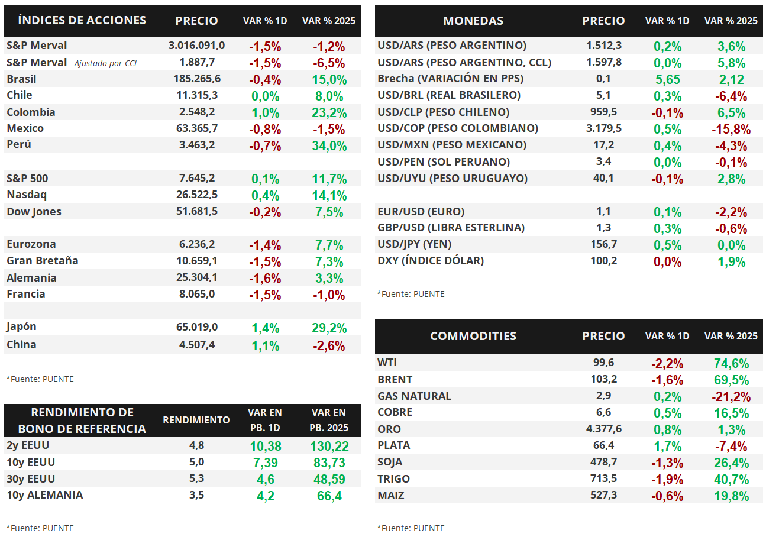Click GAS NATURAL's -21,2% variation cell
Image resolution: width=766 pixels, height=540 pixels.
731,397
